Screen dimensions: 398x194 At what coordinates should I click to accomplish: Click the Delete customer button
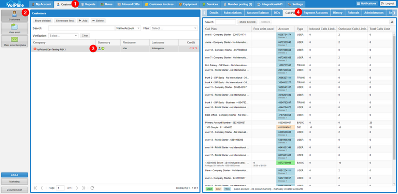[98, 21]
